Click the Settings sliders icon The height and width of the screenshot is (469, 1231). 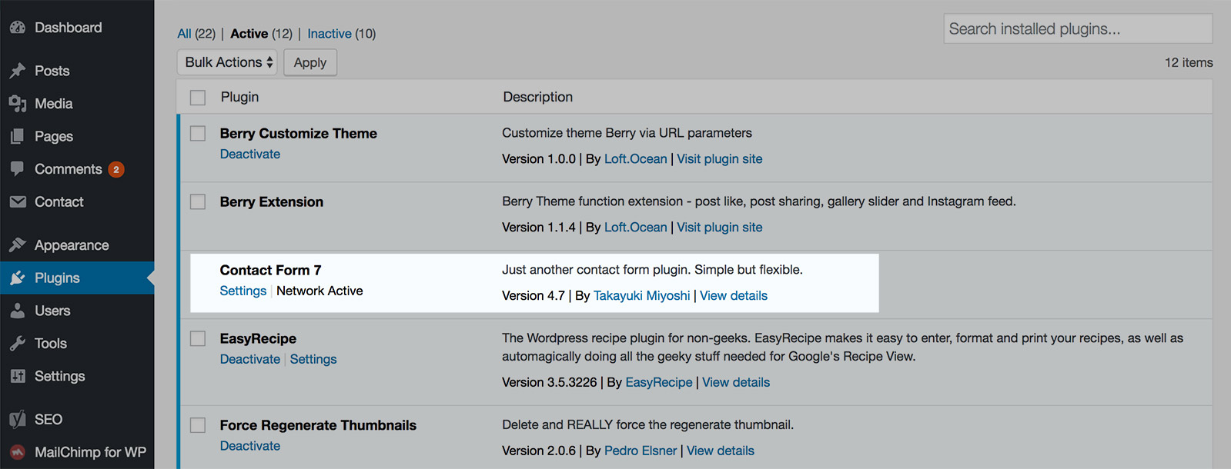(x=18, y=376)
